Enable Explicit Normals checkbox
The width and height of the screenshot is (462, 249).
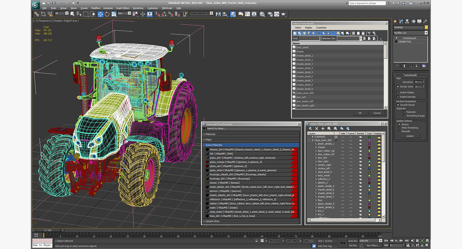point(398,97)
